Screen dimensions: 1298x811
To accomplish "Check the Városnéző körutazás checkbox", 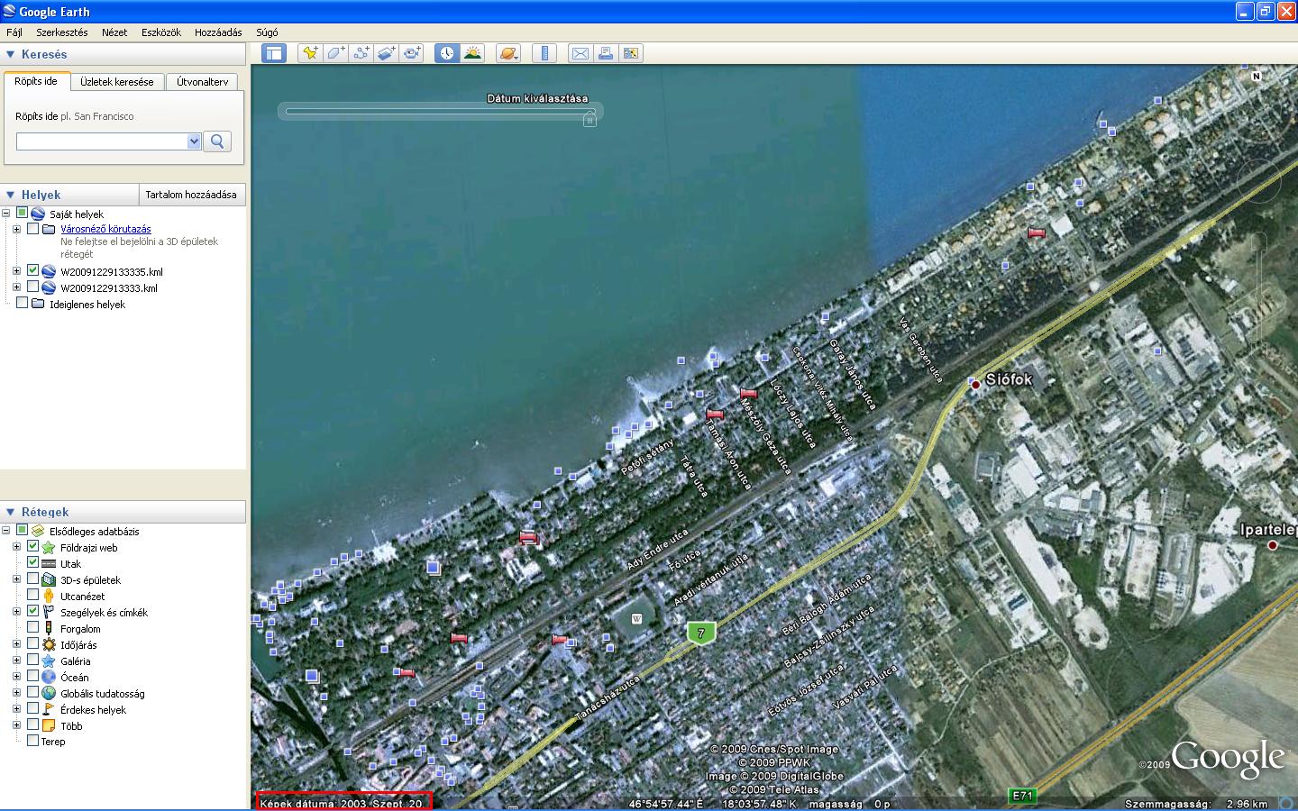I will [x=33, y=229].
